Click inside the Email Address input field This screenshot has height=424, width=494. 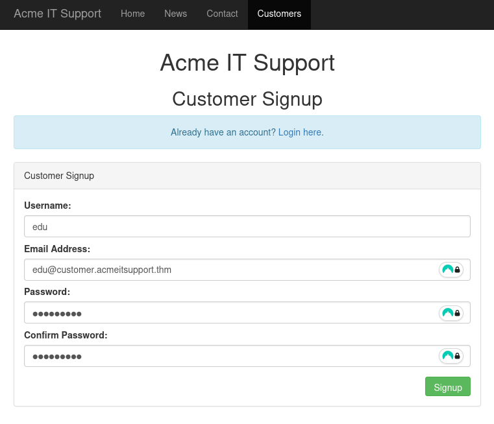pos(247,270)
